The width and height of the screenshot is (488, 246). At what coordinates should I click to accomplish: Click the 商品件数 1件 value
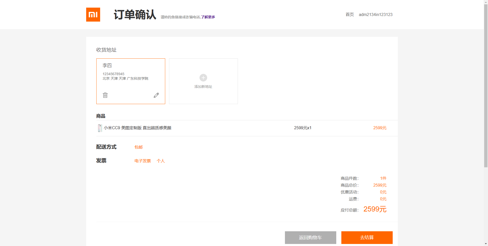(x=383, y=178)
